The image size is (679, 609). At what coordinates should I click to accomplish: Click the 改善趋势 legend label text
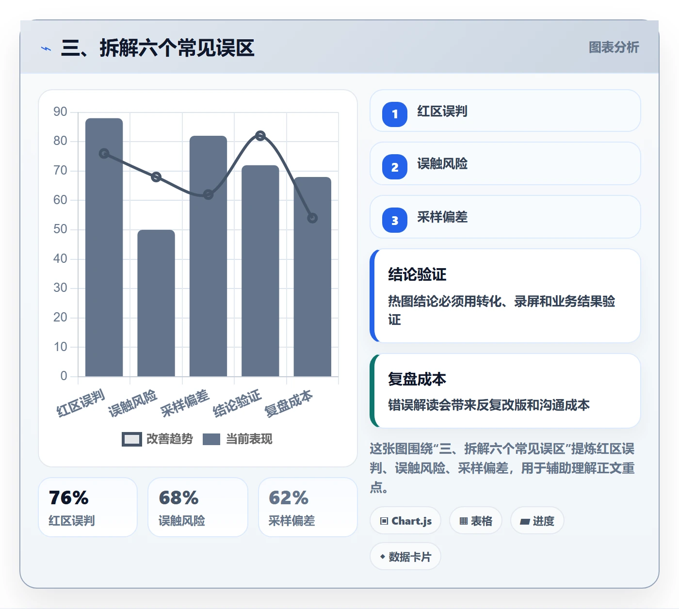pyautogui.click(x=170, y=439)
